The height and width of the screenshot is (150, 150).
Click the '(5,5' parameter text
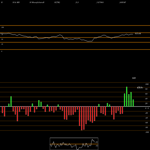[x=77, y=2]
